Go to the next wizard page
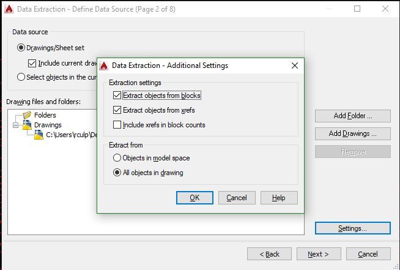The image size is (400, 270). [x=319, y=254]
